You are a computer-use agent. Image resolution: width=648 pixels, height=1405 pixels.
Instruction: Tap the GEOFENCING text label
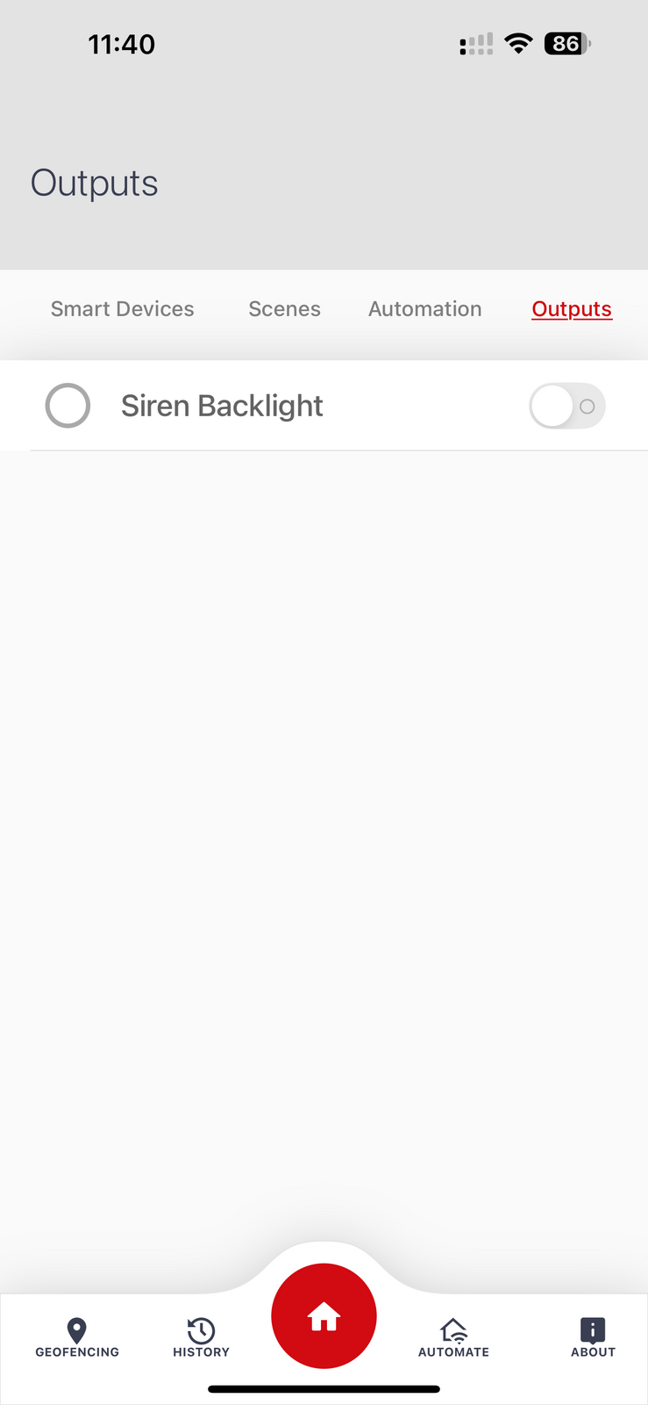coord(77,1352)
